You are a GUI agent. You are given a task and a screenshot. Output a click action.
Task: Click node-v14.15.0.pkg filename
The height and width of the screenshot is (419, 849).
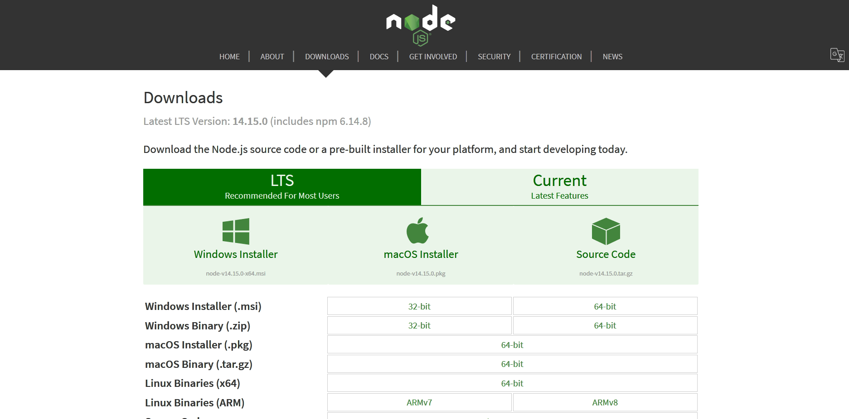click(x=421, y=273)
